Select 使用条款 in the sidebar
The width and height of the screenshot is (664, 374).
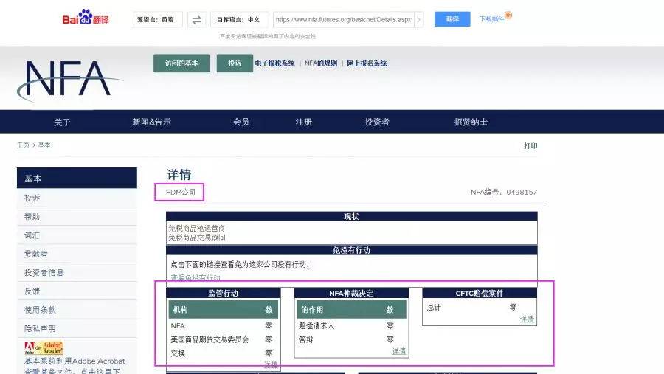click(x=77, y=310)
